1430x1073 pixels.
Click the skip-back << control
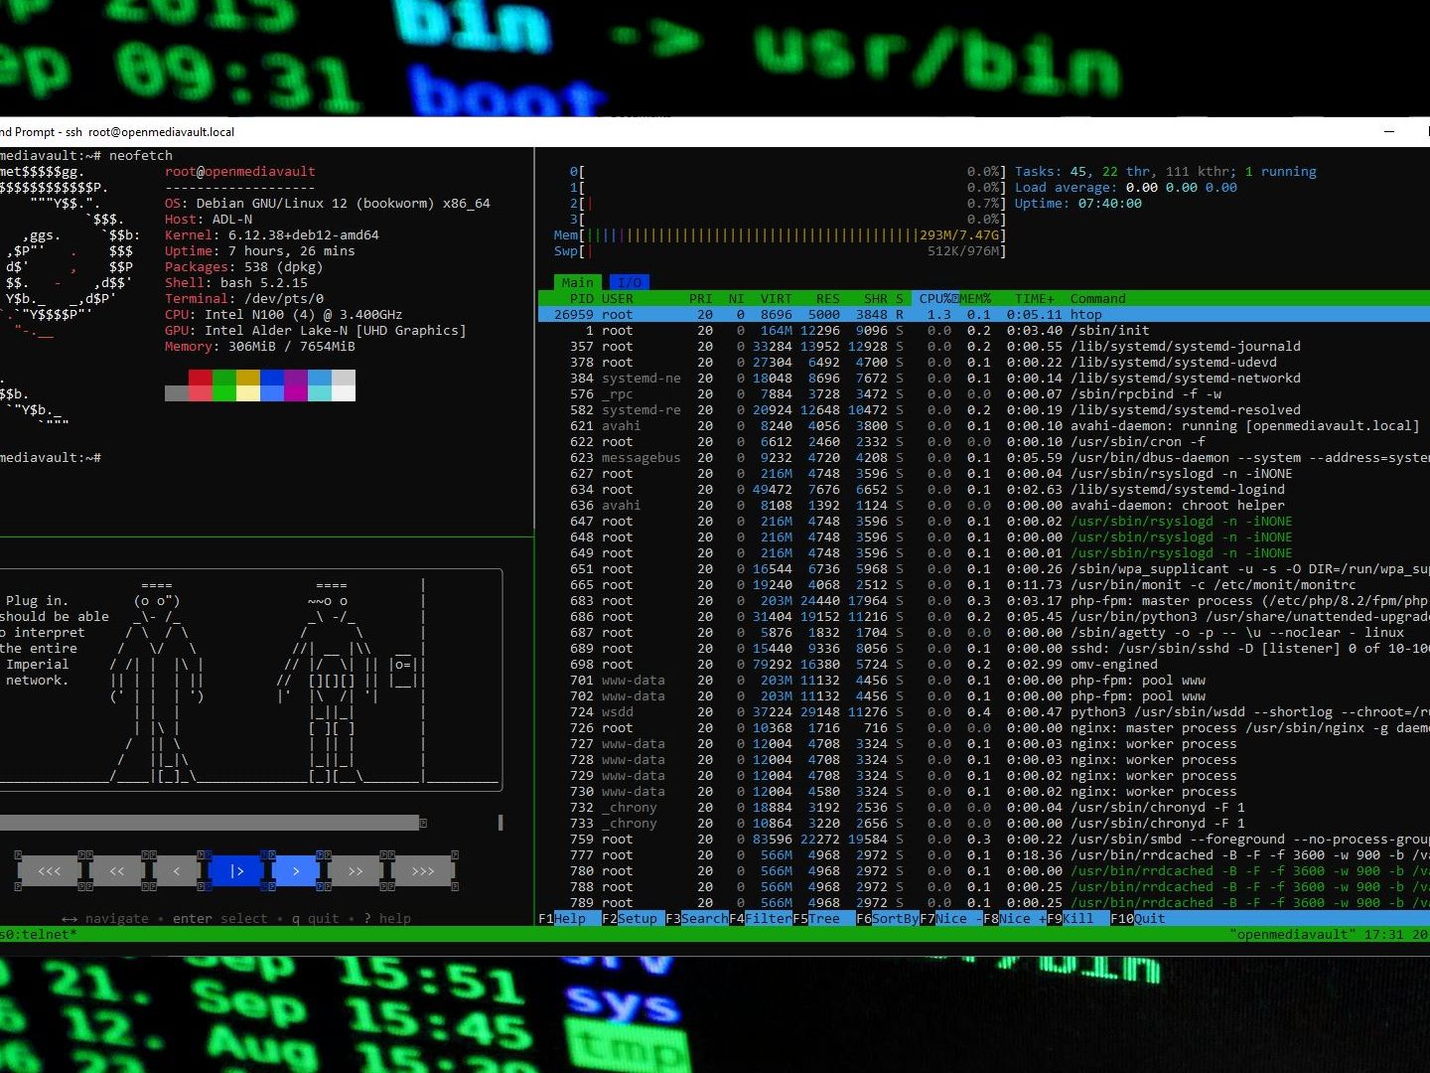pos(116,870)
